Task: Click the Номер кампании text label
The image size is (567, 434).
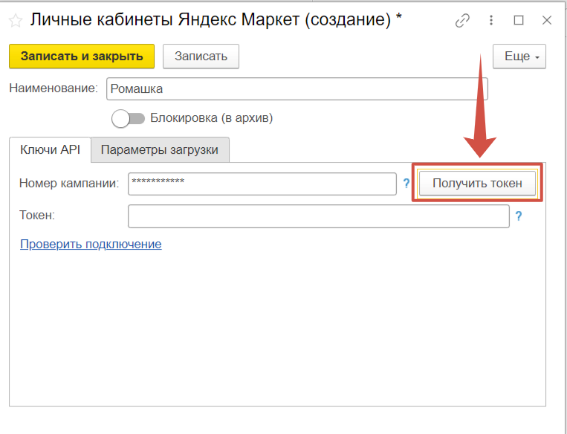Action: click(68, 183)
